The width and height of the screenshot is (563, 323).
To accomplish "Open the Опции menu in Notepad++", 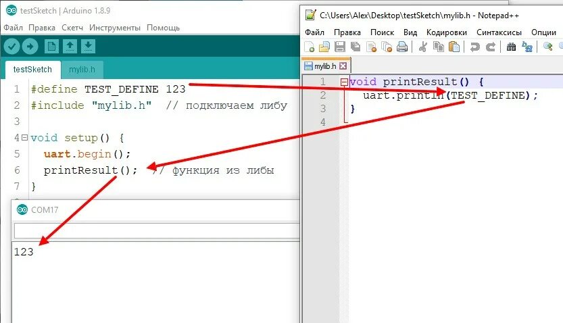I will click(x=543, y=32).
